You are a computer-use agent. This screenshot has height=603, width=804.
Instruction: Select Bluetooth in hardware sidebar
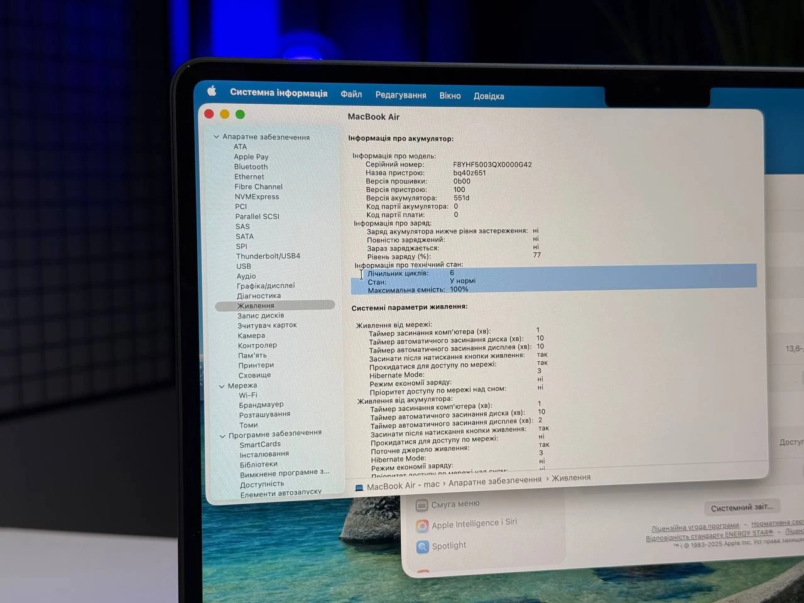point(251,166)
